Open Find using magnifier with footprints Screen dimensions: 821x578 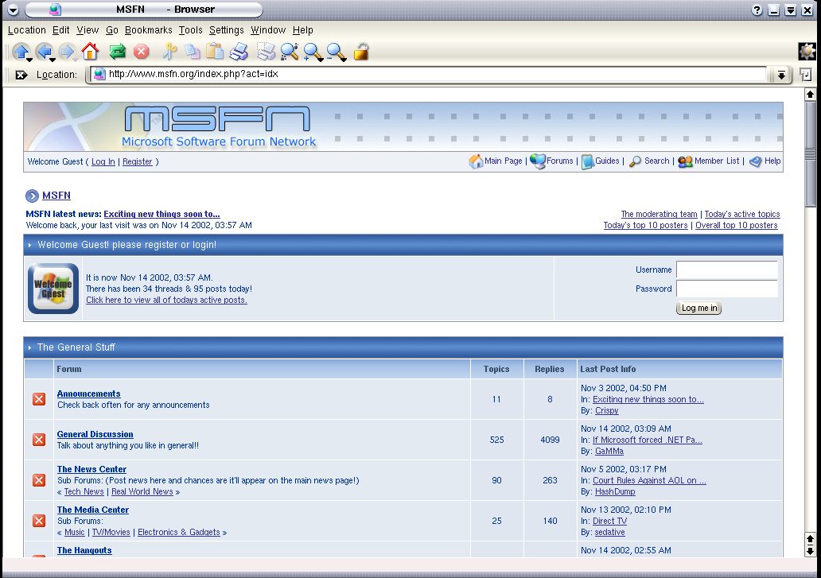coord(289,51)
